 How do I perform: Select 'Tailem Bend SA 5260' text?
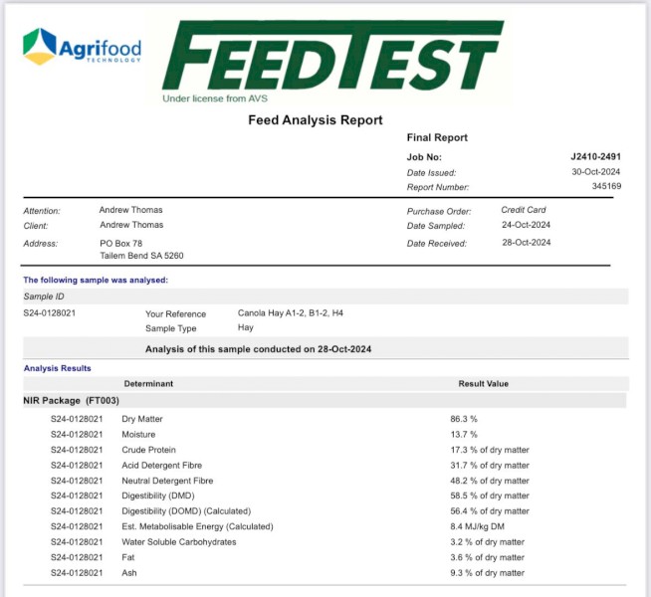141,256
